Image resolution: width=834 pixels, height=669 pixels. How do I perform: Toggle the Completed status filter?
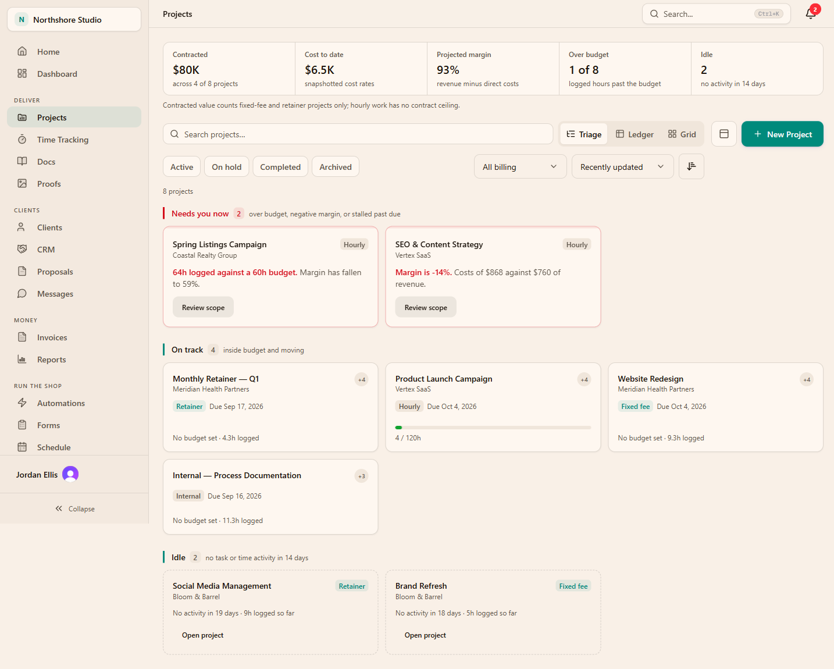click(x=280, y=167)
